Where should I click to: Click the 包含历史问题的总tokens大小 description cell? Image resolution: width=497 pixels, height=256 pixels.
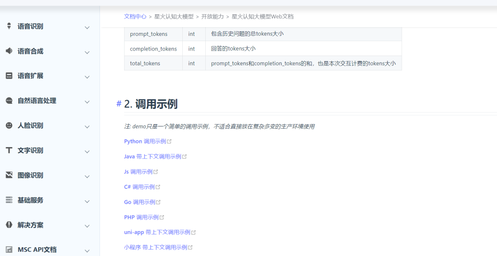304,34
